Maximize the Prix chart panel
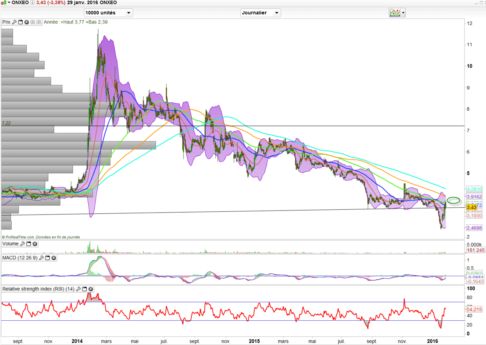The height and width of the screenshot is (345, 486). coord(20,22)
